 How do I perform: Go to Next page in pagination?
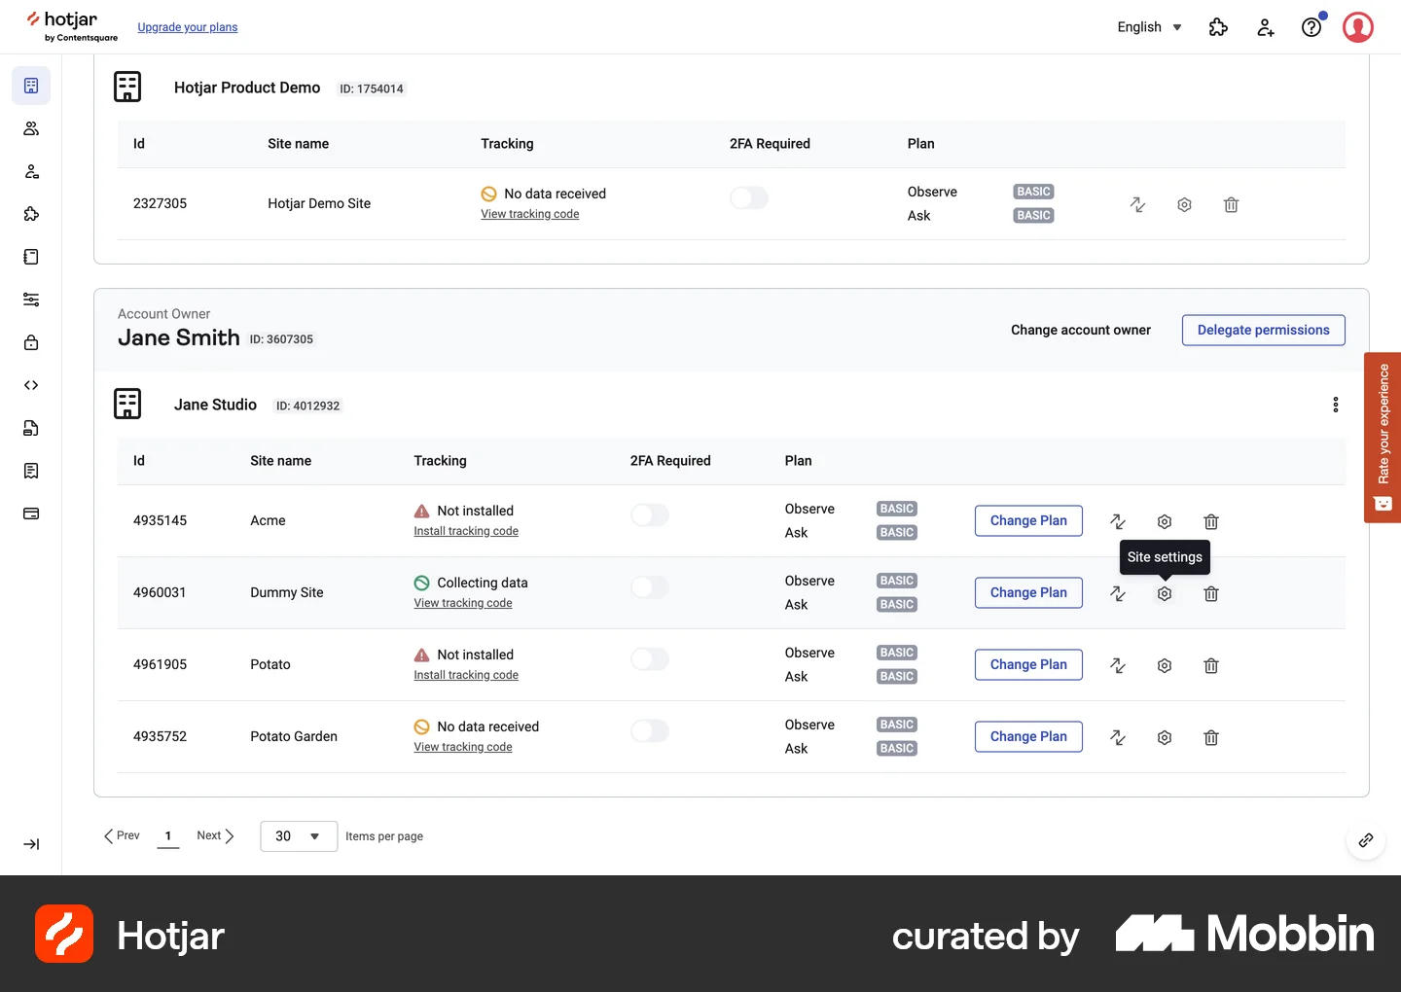(x=215, y=835)
